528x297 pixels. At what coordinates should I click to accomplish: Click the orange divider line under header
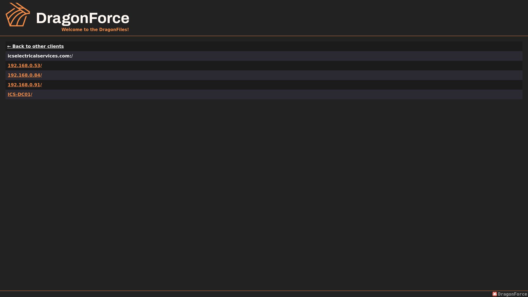[x=264, y=36]
